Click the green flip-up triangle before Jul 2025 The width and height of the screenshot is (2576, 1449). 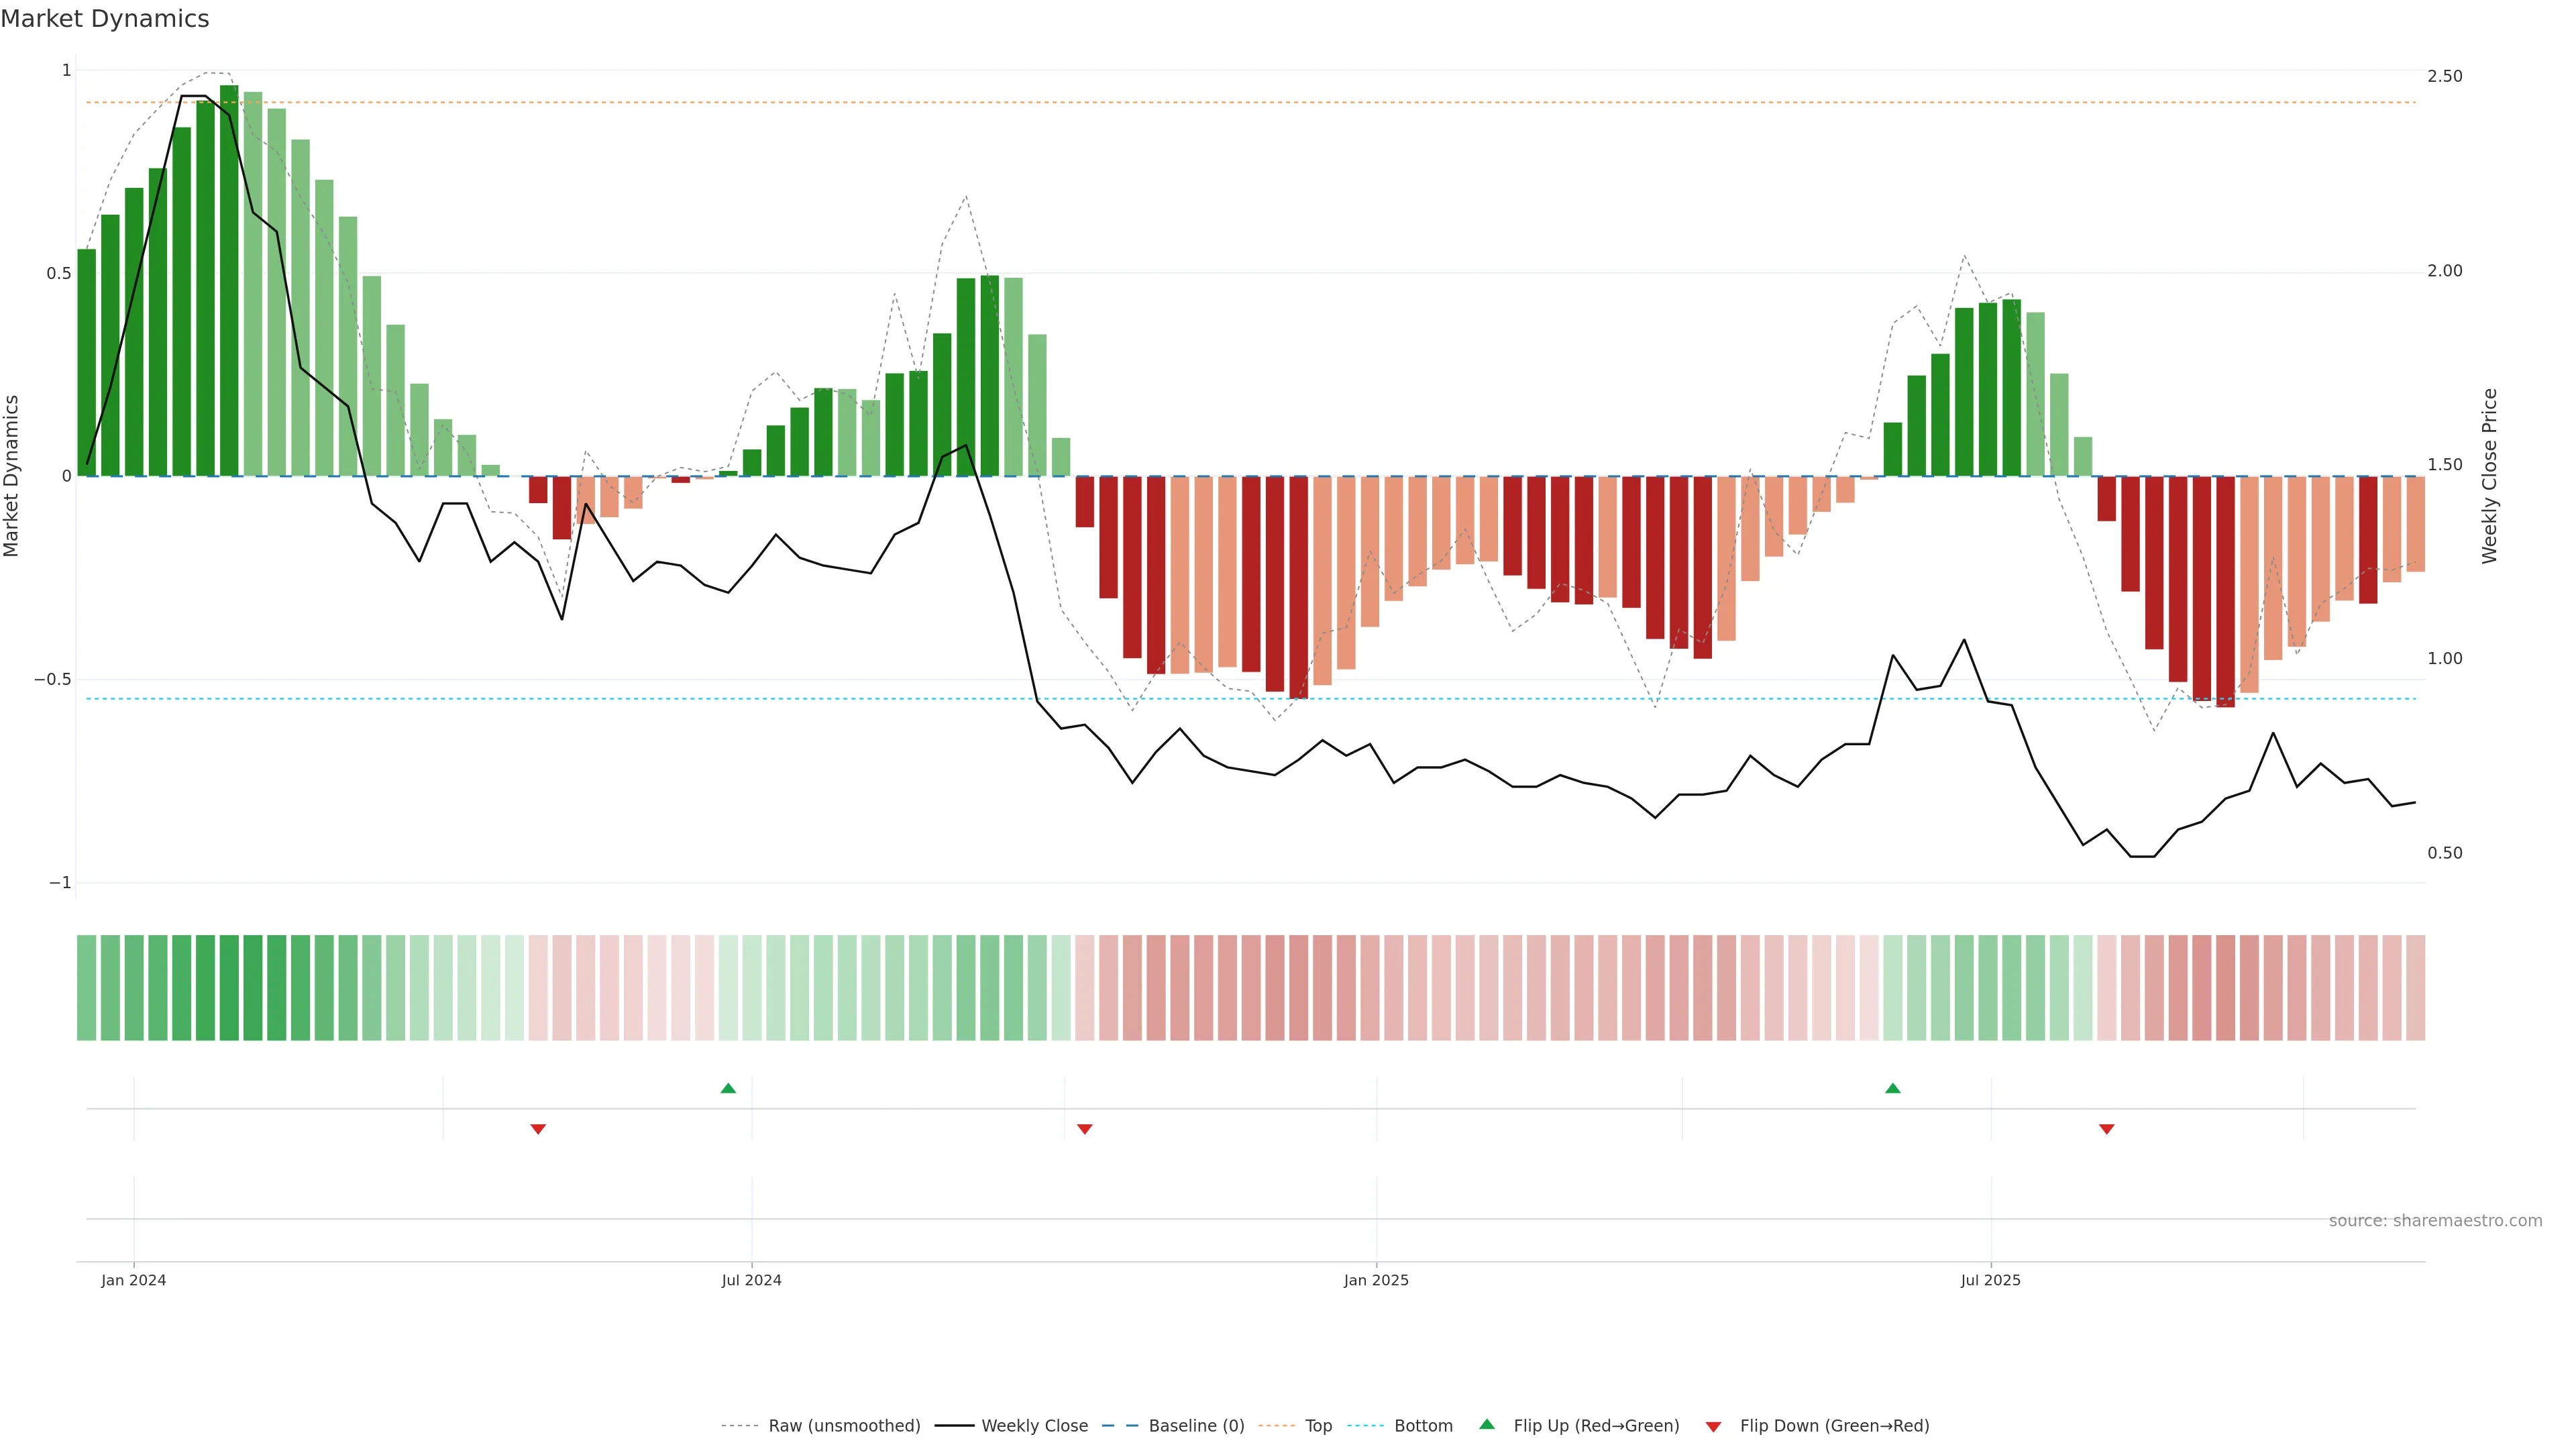coord(1892,1088)
